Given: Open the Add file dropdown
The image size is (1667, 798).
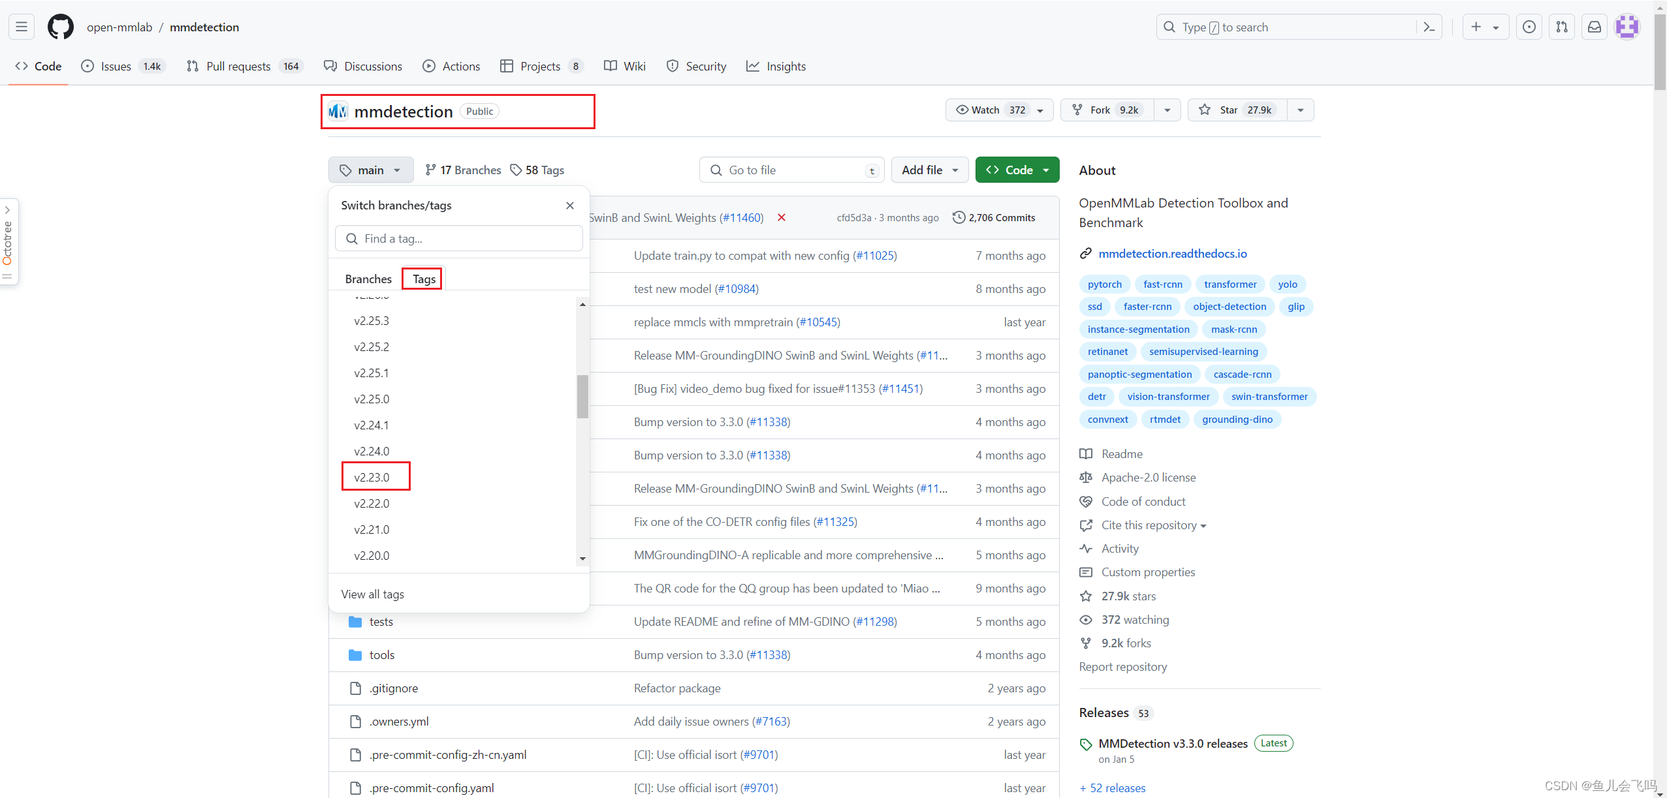Looking at the screenshot, I should coord(929,170).
